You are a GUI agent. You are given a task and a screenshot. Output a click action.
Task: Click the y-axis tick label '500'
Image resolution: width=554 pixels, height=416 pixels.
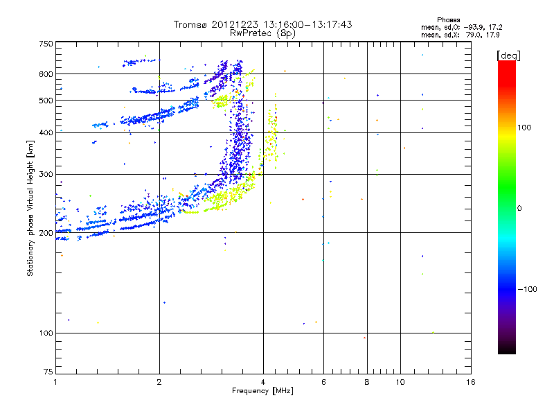(46, 101)
